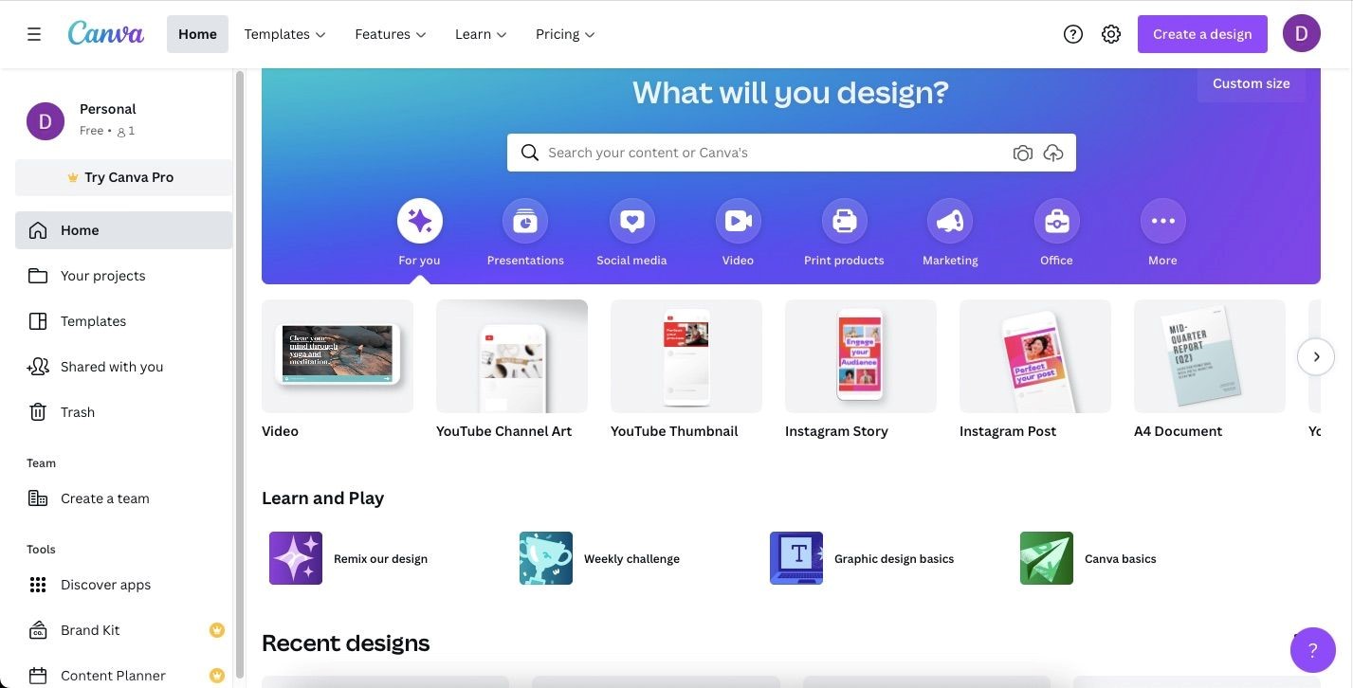Open Discover apps
1353x688 pixels.
point(123,585)
